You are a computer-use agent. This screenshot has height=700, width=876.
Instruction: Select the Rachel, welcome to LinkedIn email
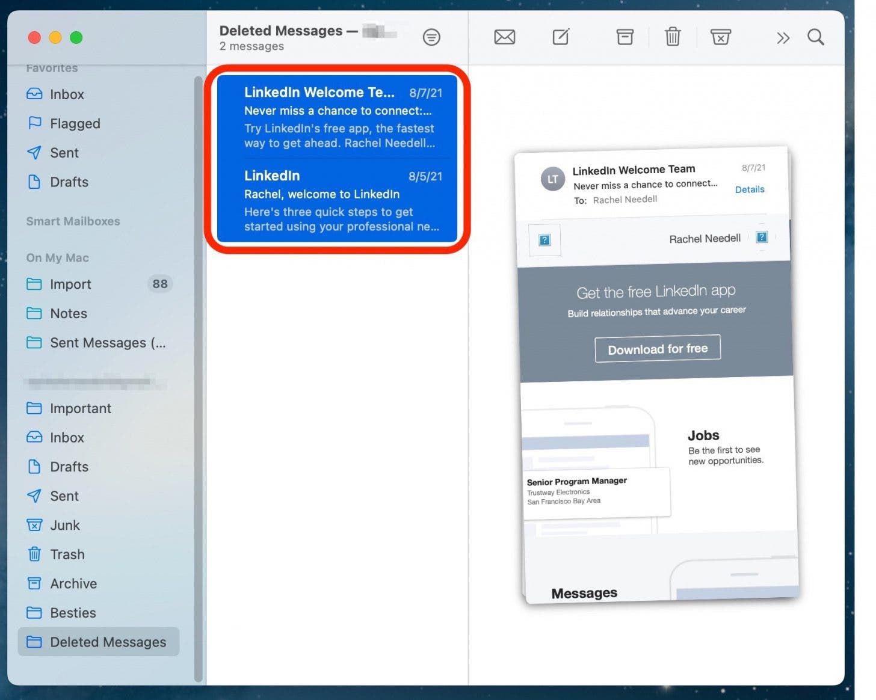pos(337,201)
